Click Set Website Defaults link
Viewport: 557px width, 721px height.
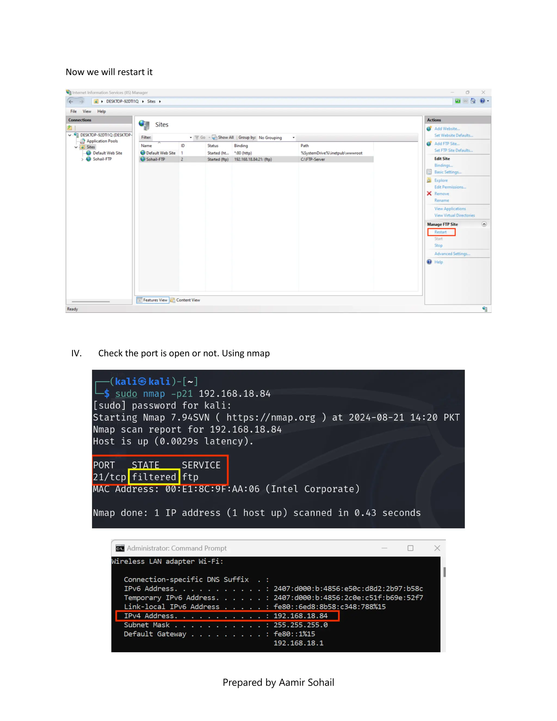tap(454, 135)
